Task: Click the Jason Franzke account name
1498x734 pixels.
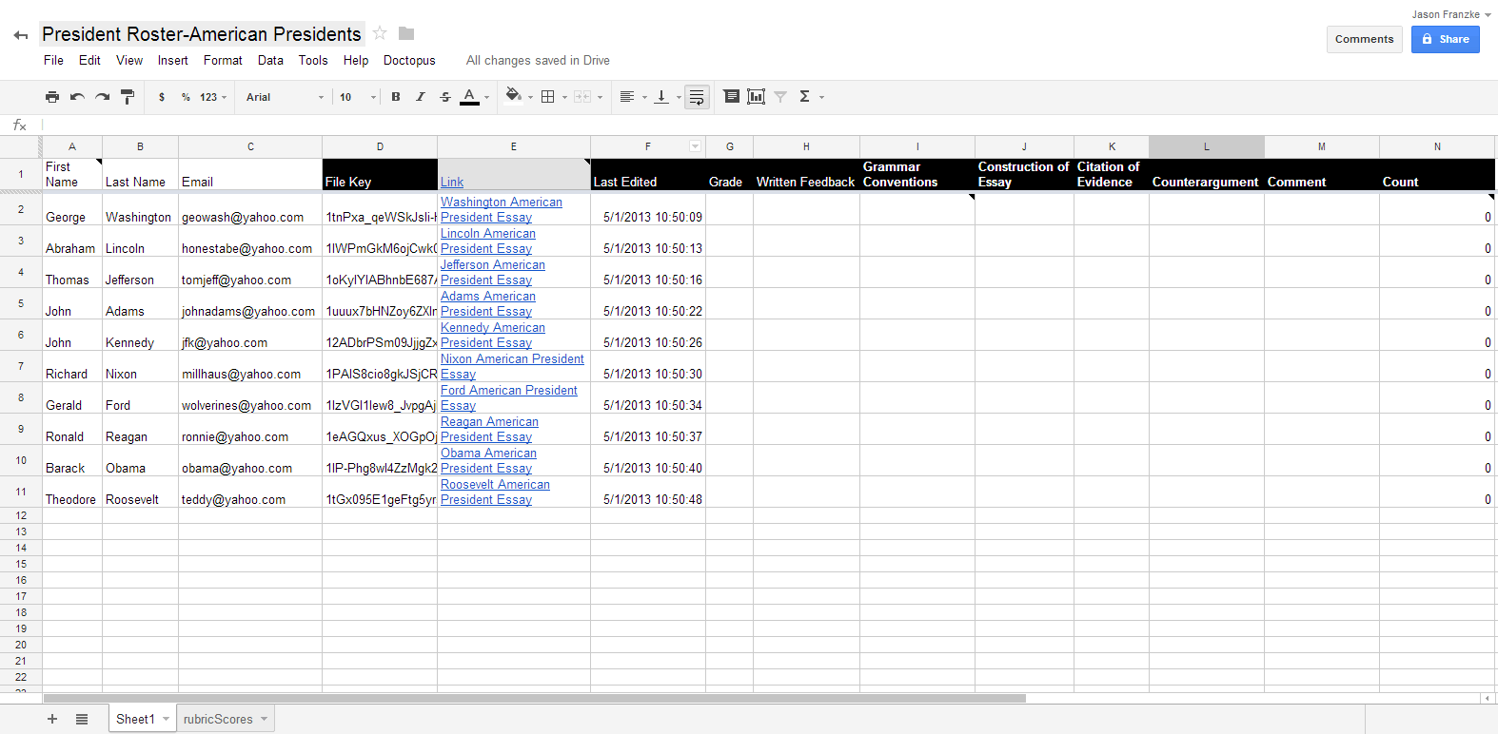Action: pyautogui.click(x=1446, y=14)
